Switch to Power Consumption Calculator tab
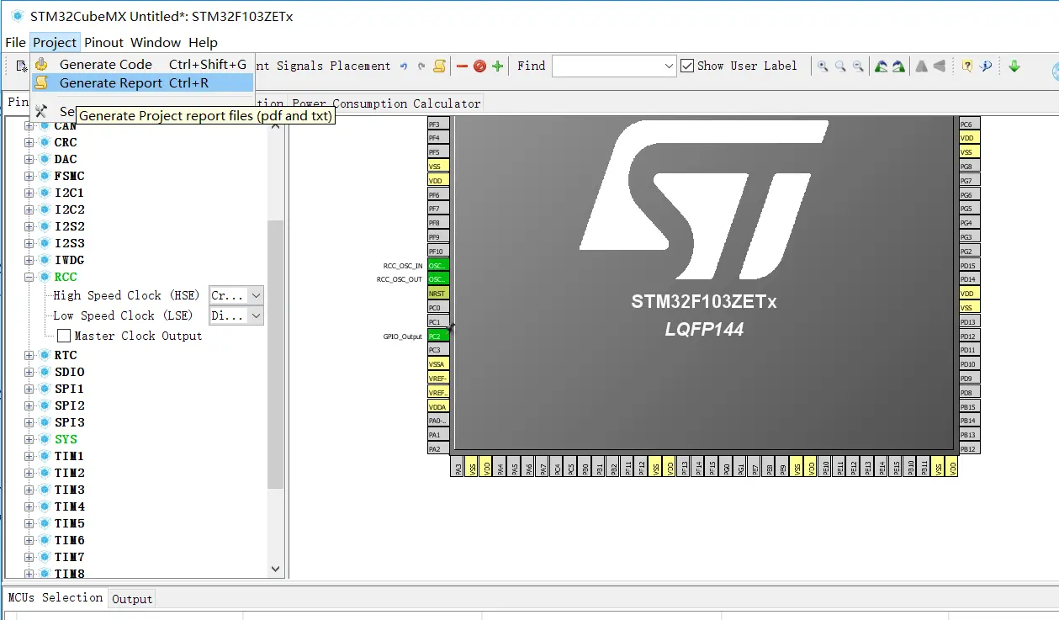This screenshot has height=620, width=1059. point(386,103)
